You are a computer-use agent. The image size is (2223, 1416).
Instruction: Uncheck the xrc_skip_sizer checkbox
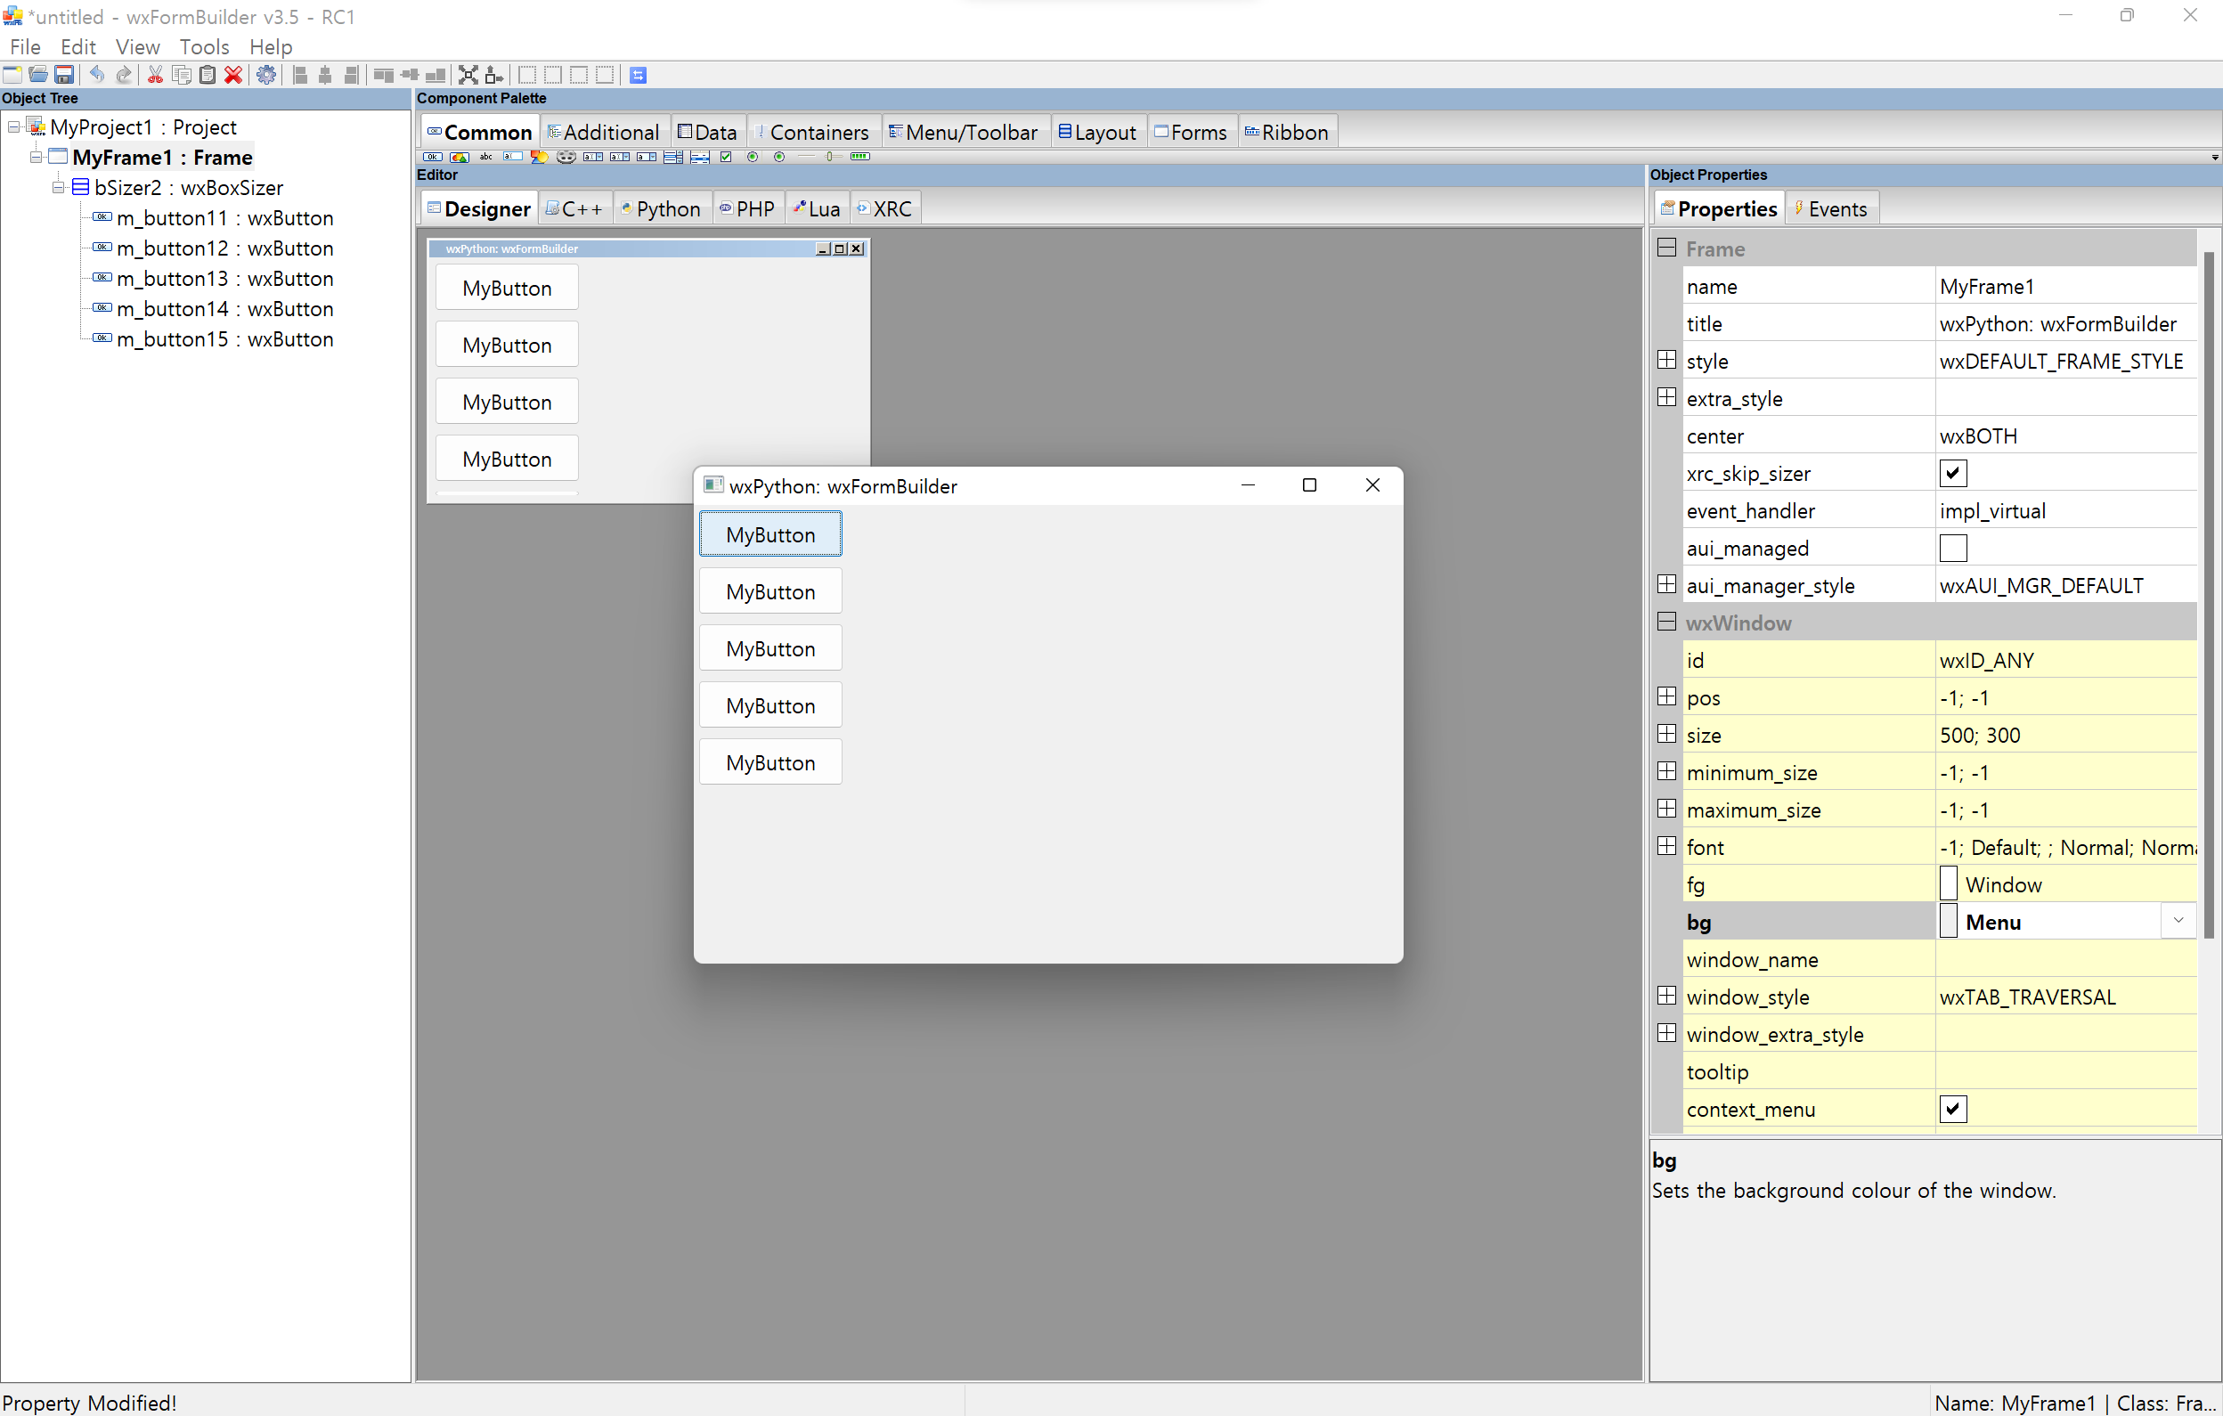tap(1952, 474)
